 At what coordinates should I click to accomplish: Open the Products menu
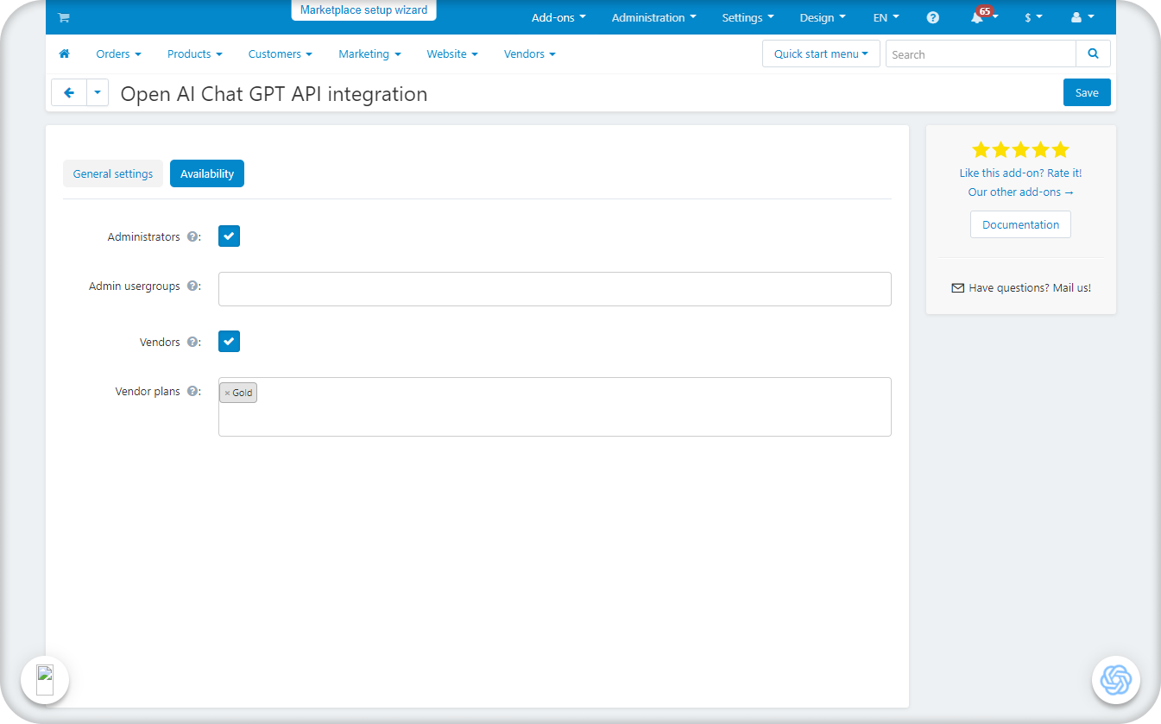(x=194, y=54)
